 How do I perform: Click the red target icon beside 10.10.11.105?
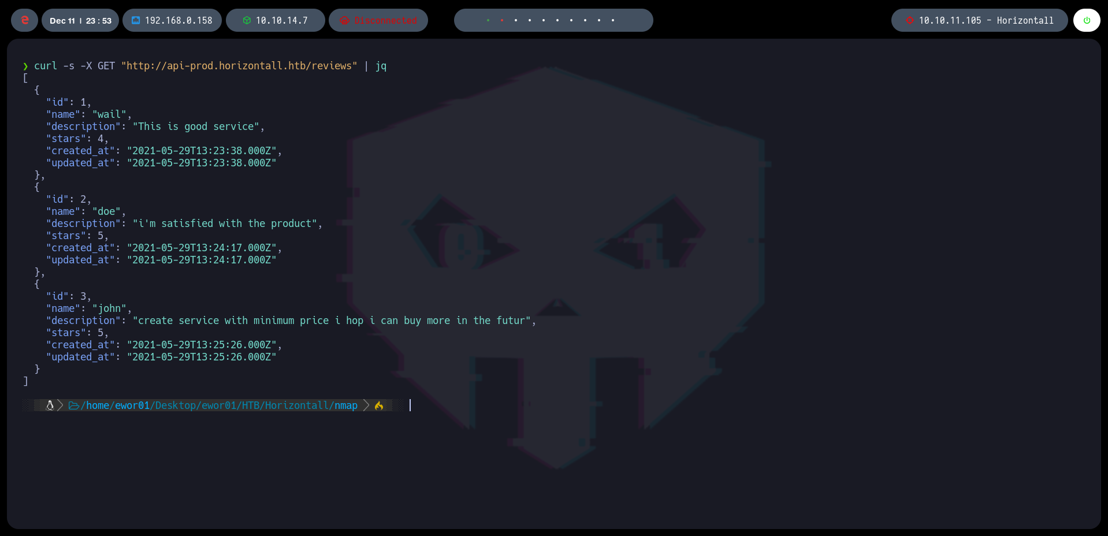click(x=910, y=20)
